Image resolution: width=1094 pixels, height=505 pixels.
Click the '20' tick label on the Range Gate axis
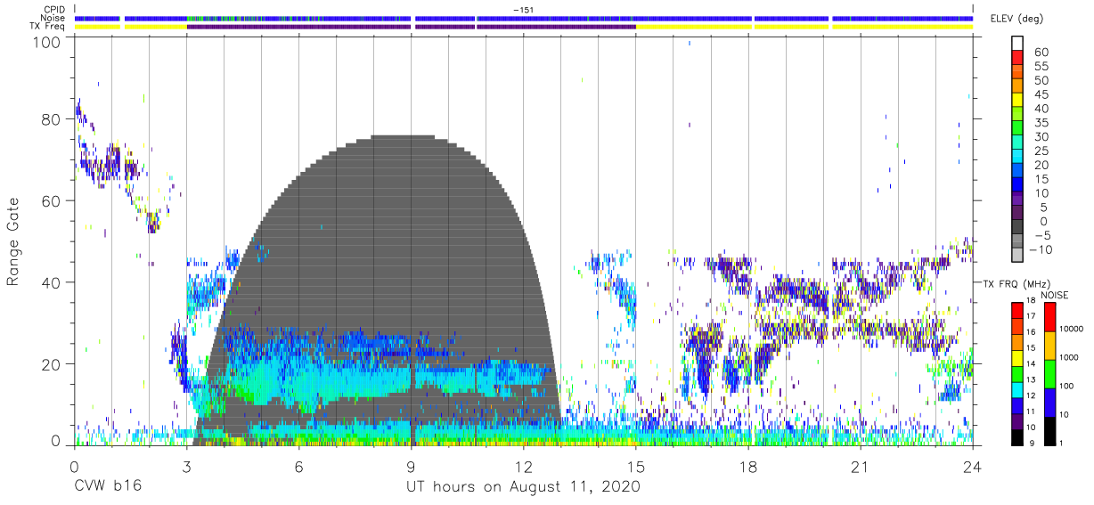pyautogui.click(x=51, y=363)
